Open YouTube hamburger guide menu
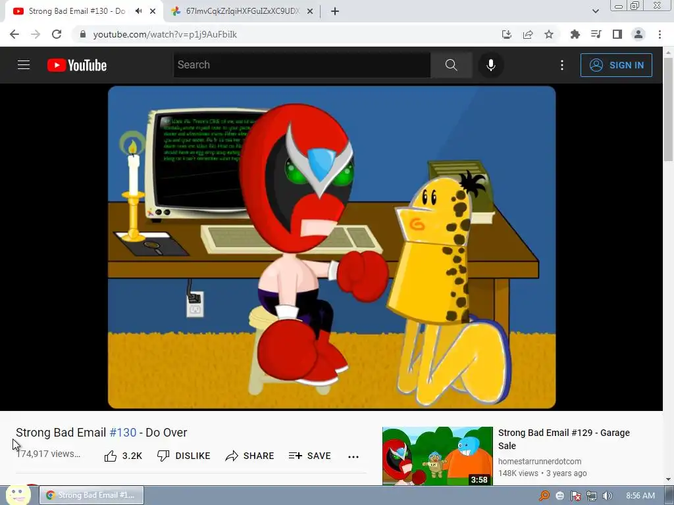 [24, 65]
